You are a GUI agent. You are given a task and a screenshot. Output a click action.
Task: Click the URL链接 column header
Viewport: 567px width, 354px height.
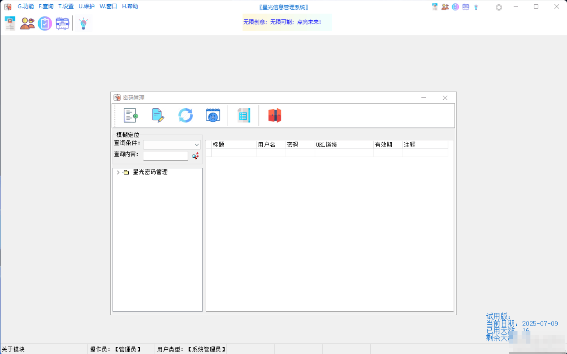(x=344, y=145)
